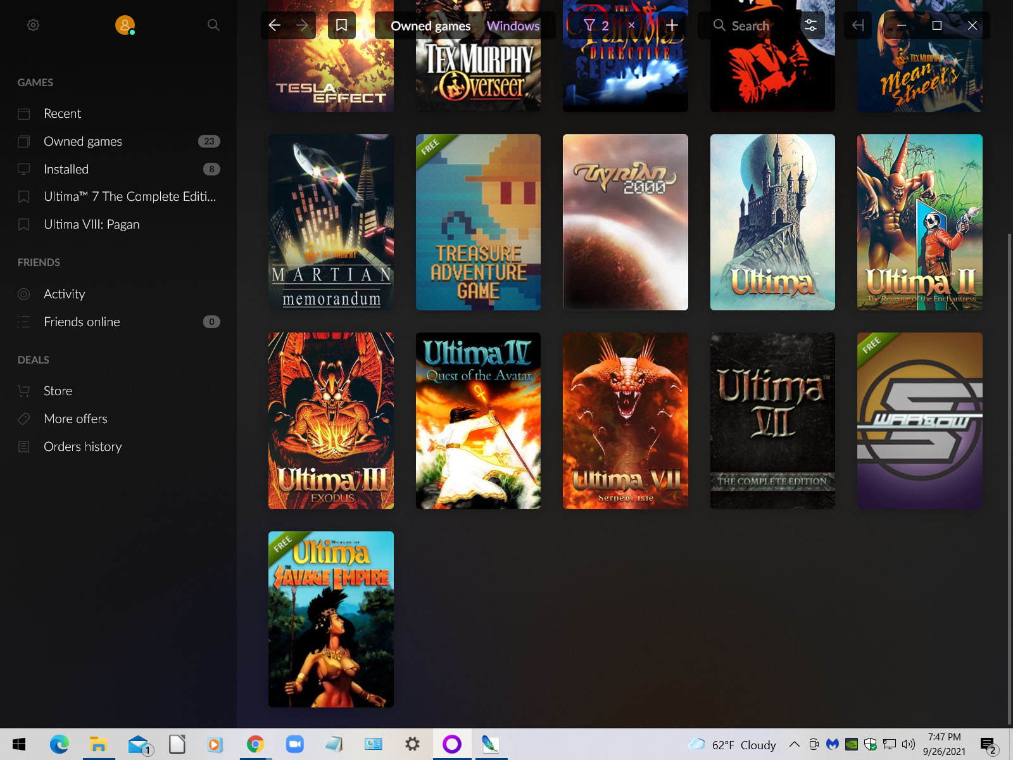This screenshot has height=760, width=1013.
Task: Click the Installed monitor icon
Action: pos(24,169)
